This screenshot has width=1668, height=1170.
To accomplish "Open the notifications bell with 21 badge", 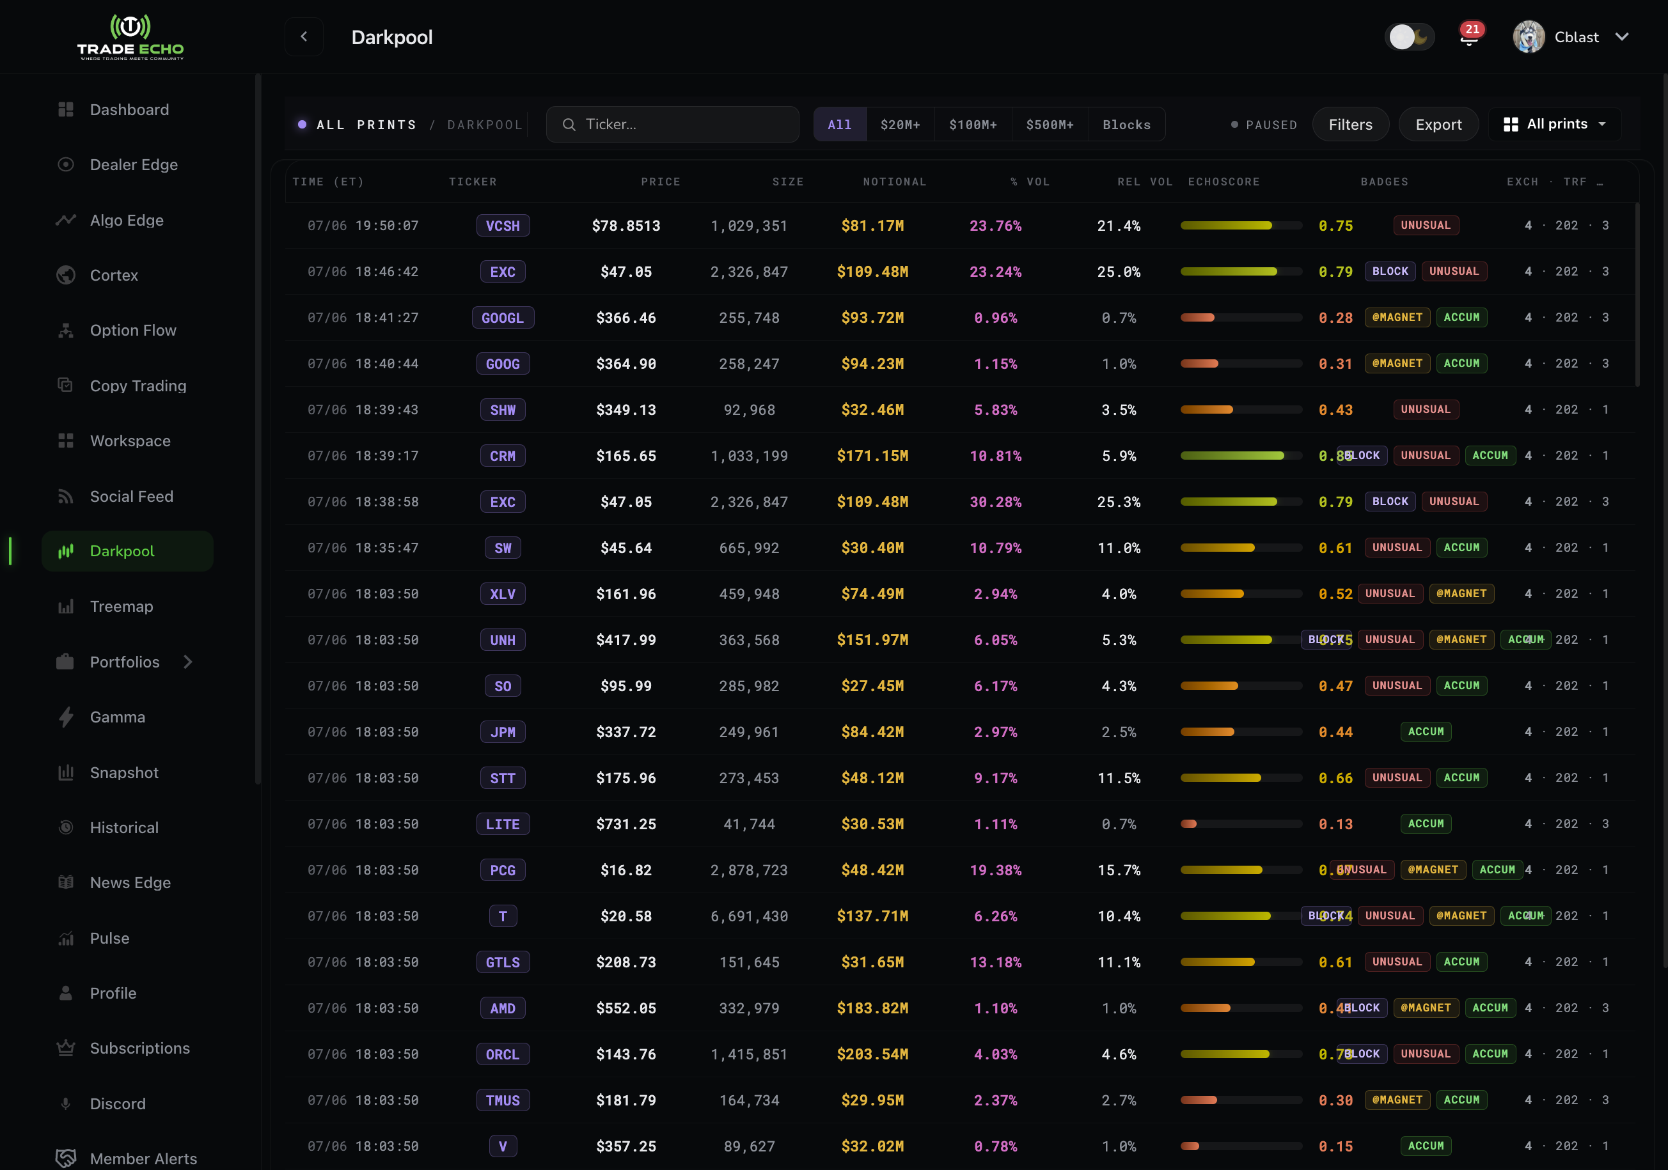I will (1470, 36).
